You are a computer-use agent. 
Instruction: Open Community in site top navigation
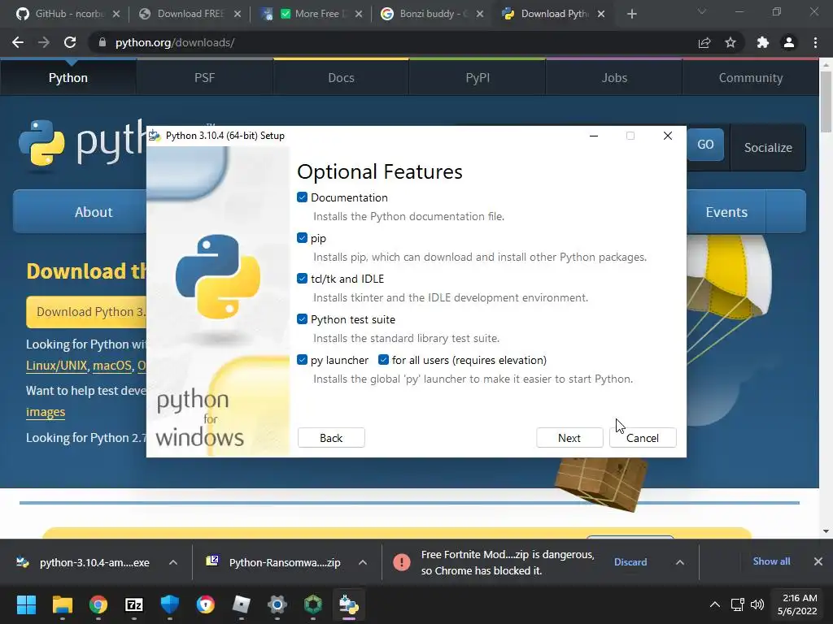click(751, 77)
